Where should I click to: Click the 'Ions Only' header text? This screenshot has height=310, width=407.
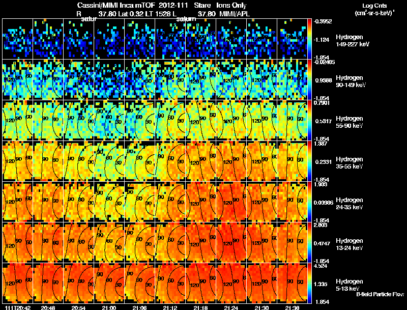coord(231,5)
